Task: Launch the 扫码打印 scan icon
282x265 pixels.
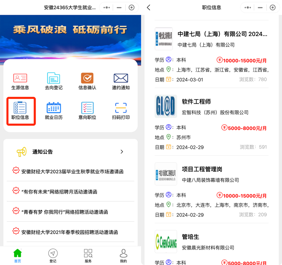Action: click(x=121, y=108)
